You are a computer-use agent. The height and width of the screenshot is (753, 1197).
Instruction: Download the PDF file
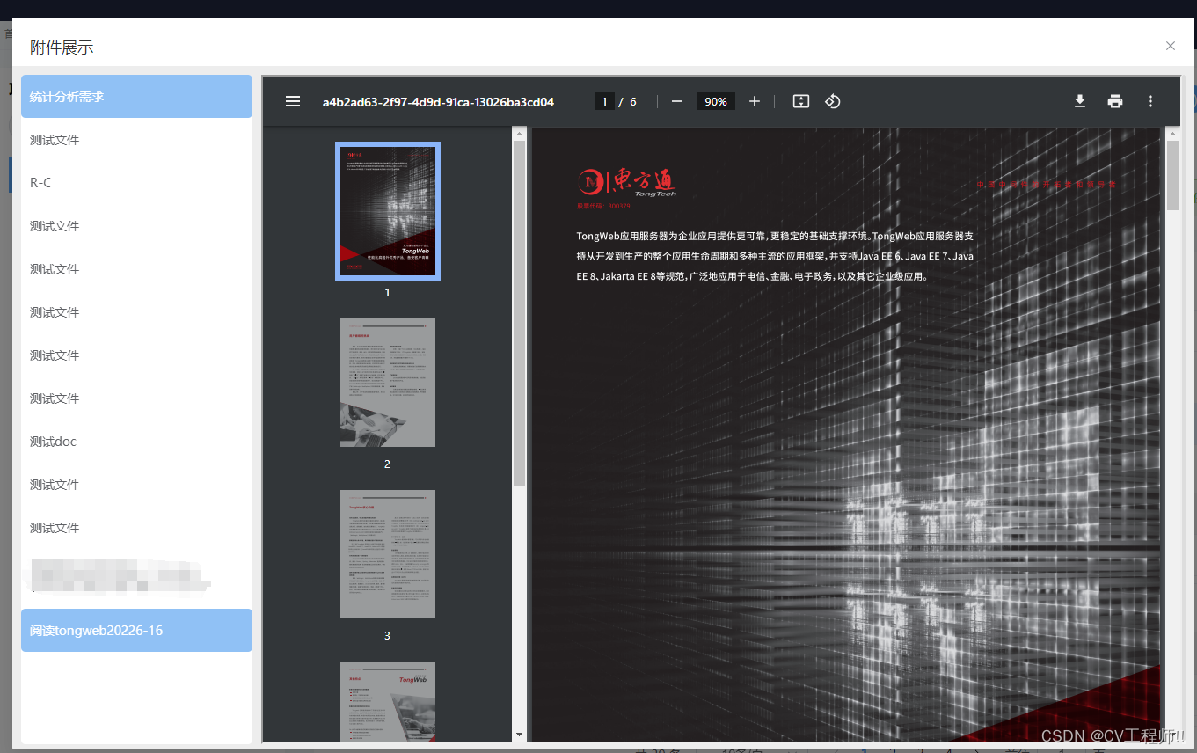pos(1080,102)
